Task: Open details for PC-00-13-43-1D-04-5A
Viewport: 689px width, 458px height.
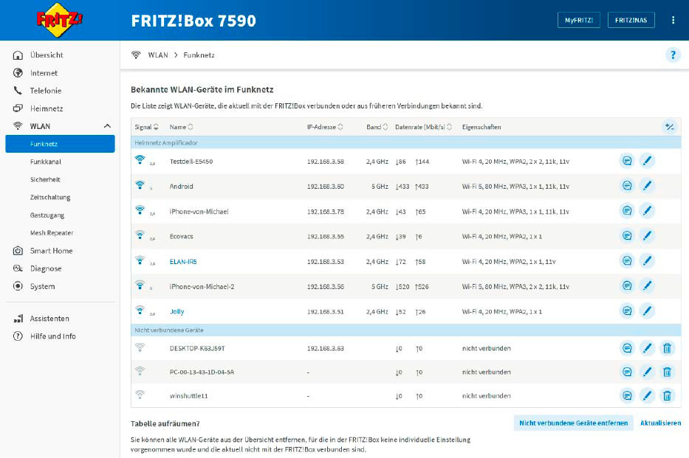Action: coord(627,372)
